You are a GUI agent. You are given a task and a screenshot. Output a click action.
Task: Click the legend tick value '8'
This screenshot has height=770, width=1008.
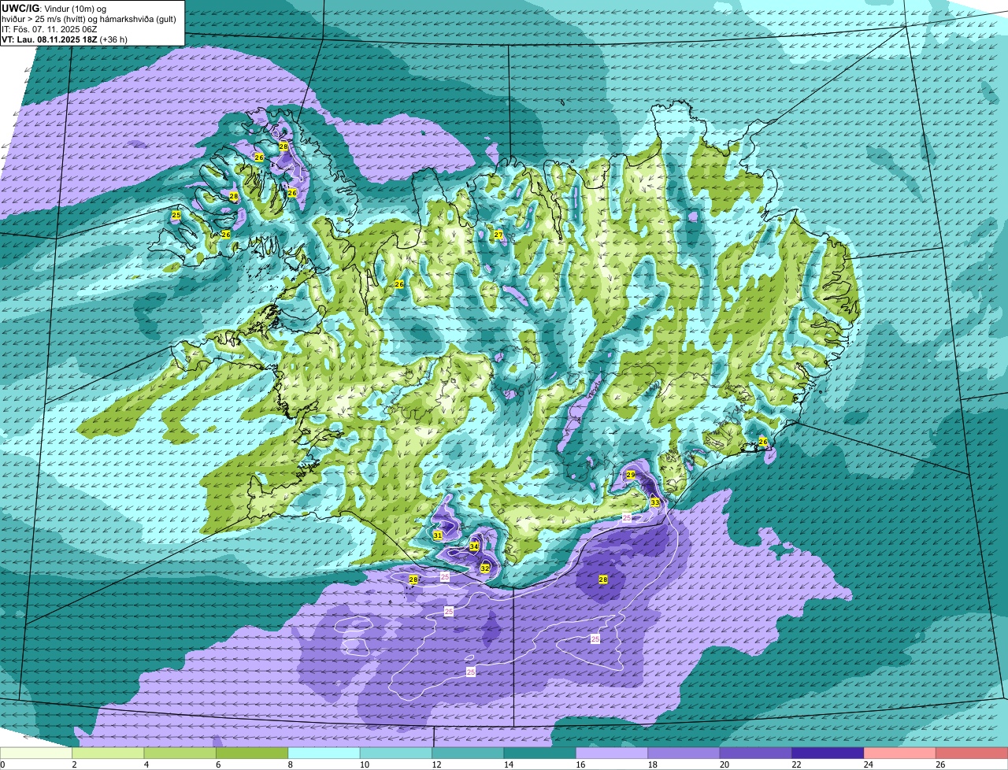point(291,764)
